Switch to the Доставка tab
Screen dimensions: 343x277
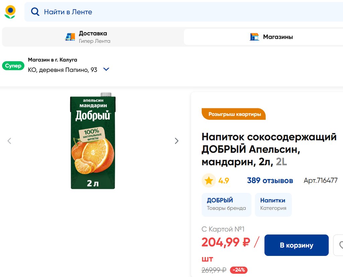coord(92,37)
